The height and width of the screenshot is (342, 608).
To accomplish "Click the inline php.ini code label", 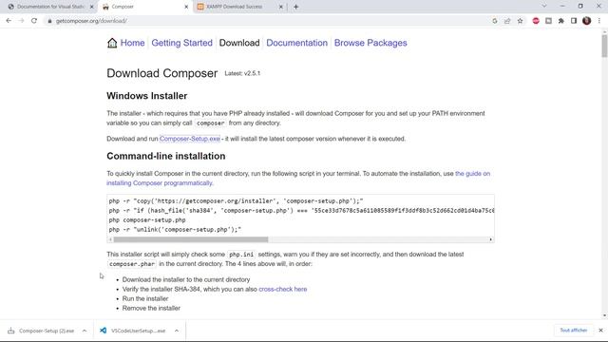I will click(x=241, y=255).
